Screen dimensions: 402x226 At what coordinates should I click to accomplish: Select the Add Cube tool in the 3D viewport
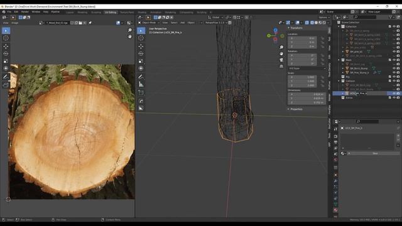[x=141, y=93]
